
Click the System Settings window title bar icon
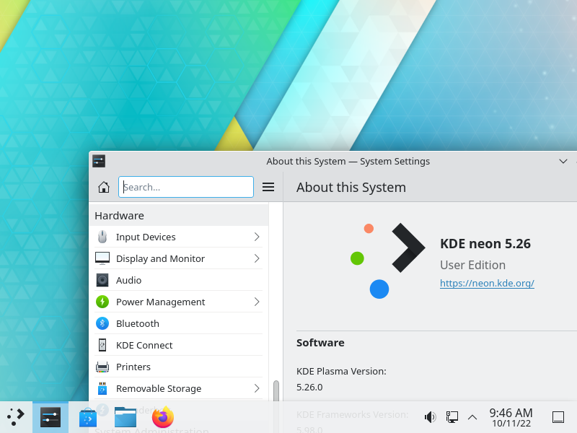(99, 161)
